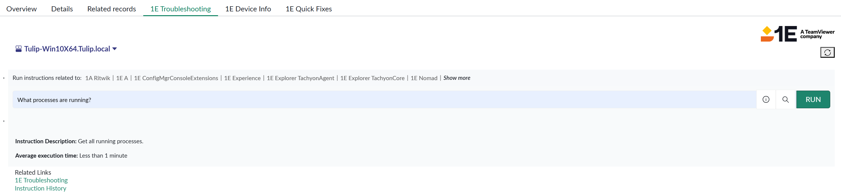The image size is (841, 195).
Task: Expand the Tulip-Win10X64.Tulip.local device dropdown
Action: [115, 49]
